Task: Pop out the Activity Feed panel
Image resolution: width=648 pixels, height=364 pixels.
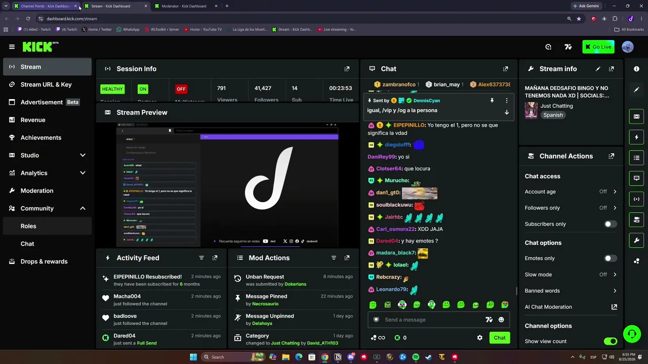Action: point(215,258)
